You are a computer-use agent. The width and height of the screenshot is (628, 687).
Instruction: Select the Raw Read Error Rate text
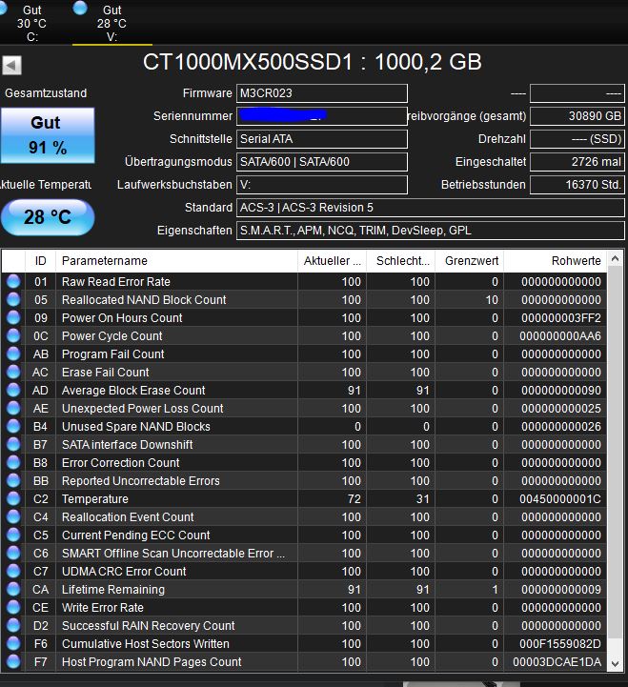(115, 282)
